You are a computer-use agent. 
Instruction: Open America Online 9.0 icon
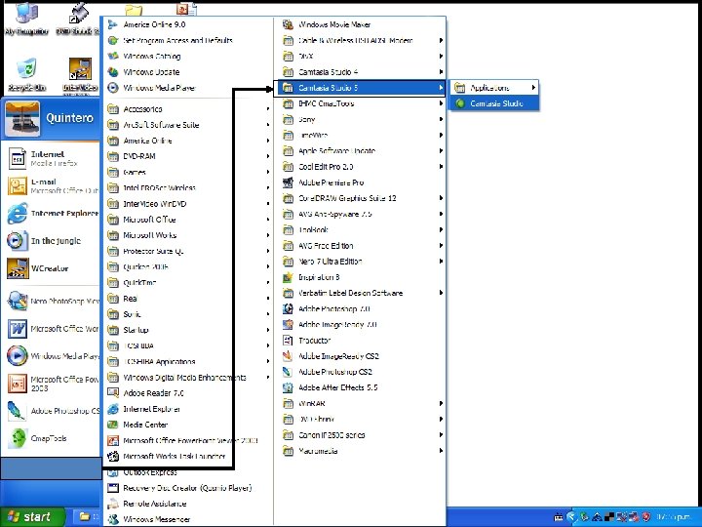113,24
